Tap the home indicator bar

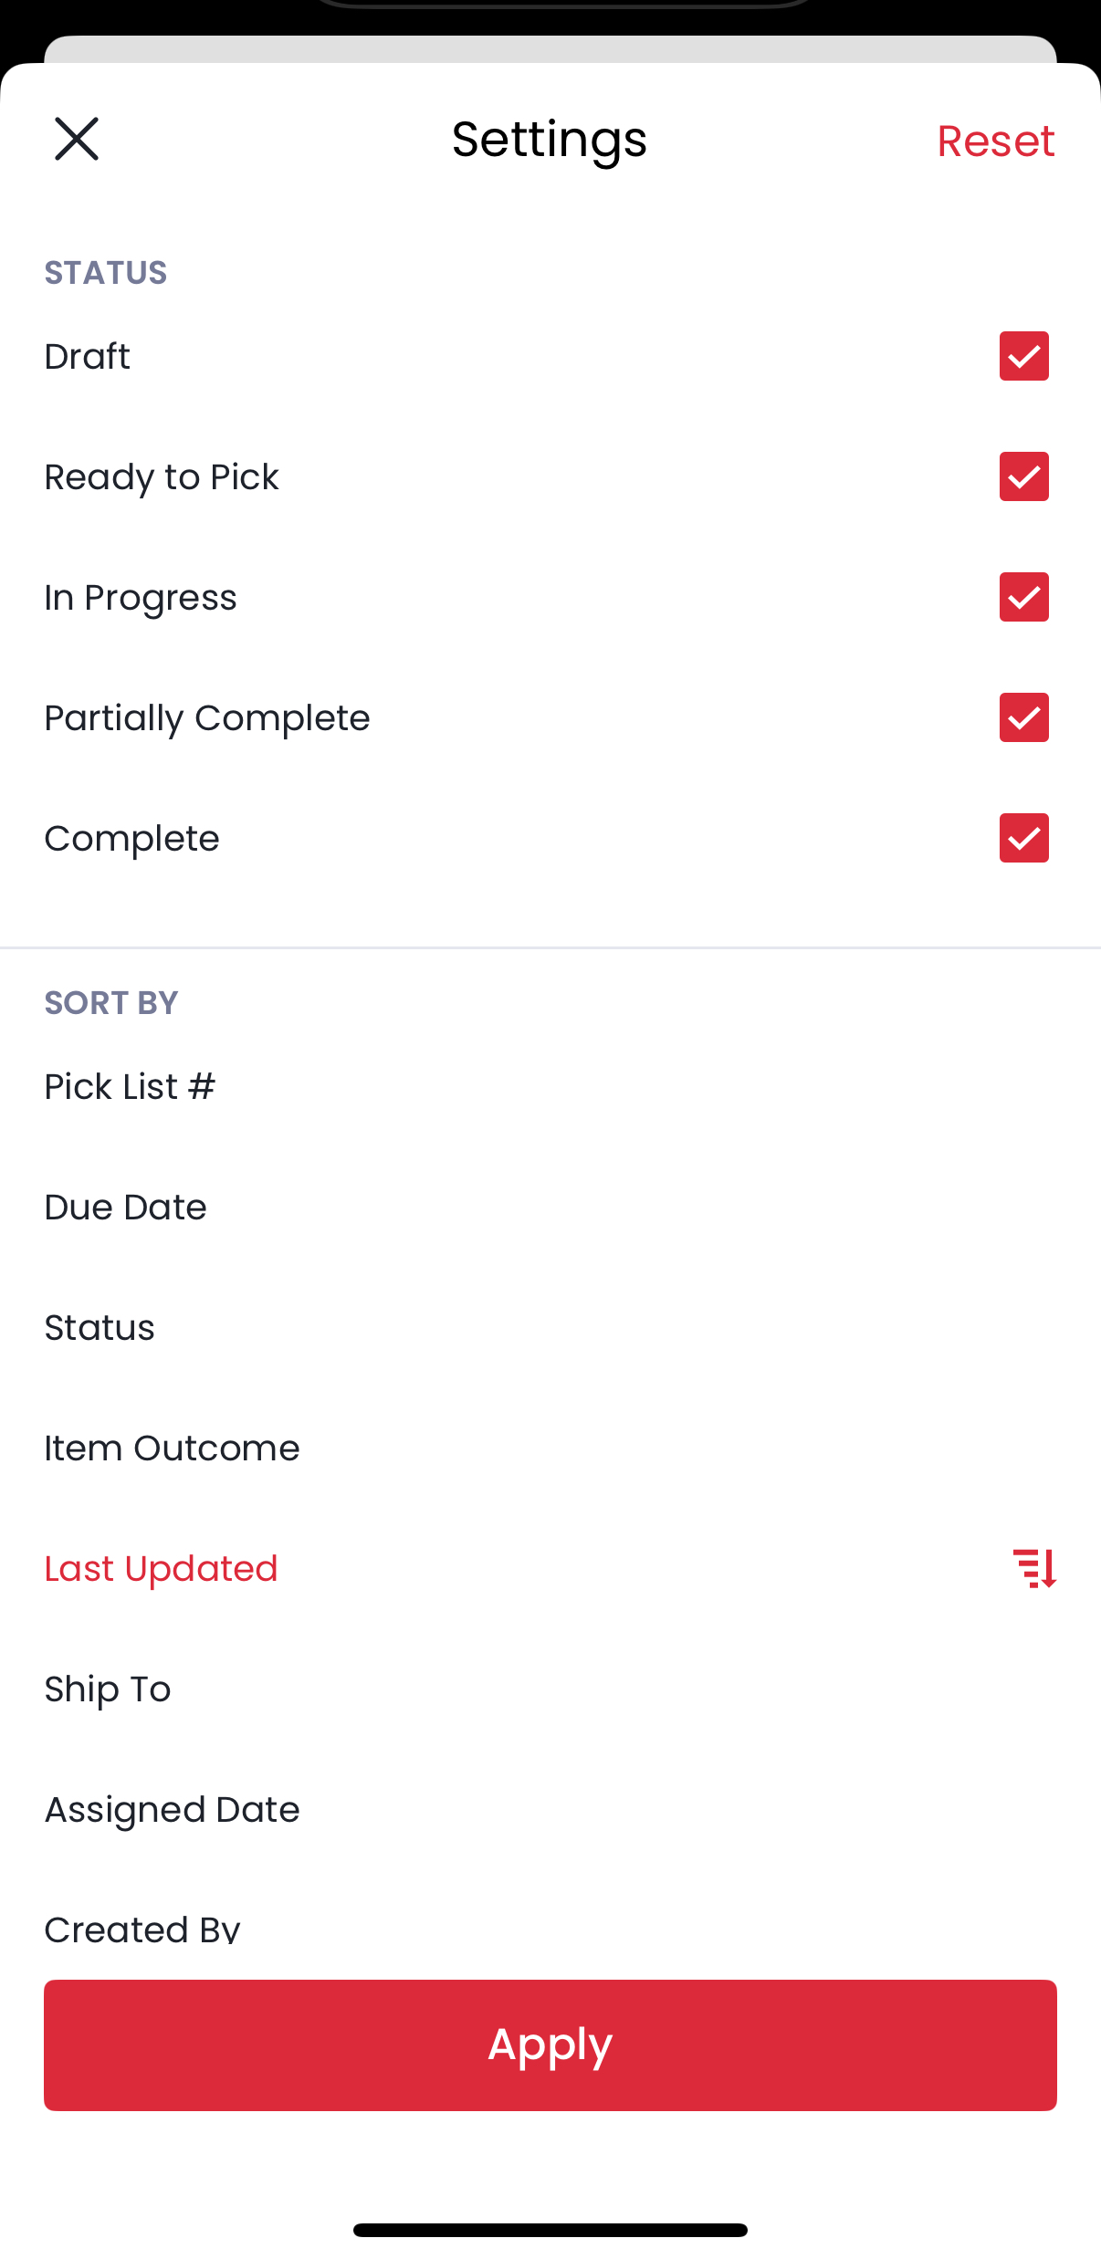[x=550, y=2230]
